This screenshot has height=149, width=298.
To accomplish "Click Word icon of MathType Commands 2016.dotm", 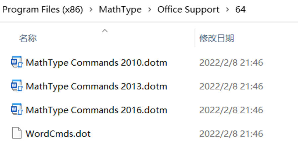I will (x=17, y=110).
